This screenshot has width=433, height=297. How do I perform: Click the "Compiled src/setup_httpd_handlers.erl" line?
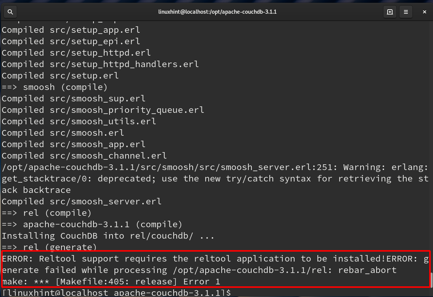pos(100,64)
